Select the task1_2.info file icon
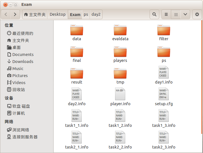The image size is (203, 153). 120,116
